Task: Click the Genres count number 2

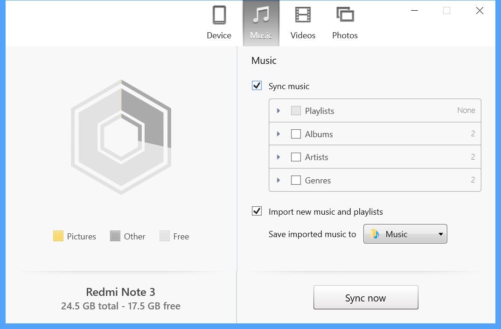Action: pyautogui.click(x=473, y=180)
